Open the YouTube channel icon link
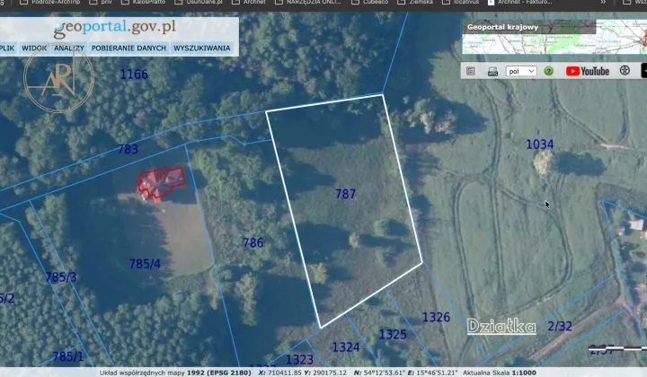This screenshot has width=647, height=377. [588, 71]
